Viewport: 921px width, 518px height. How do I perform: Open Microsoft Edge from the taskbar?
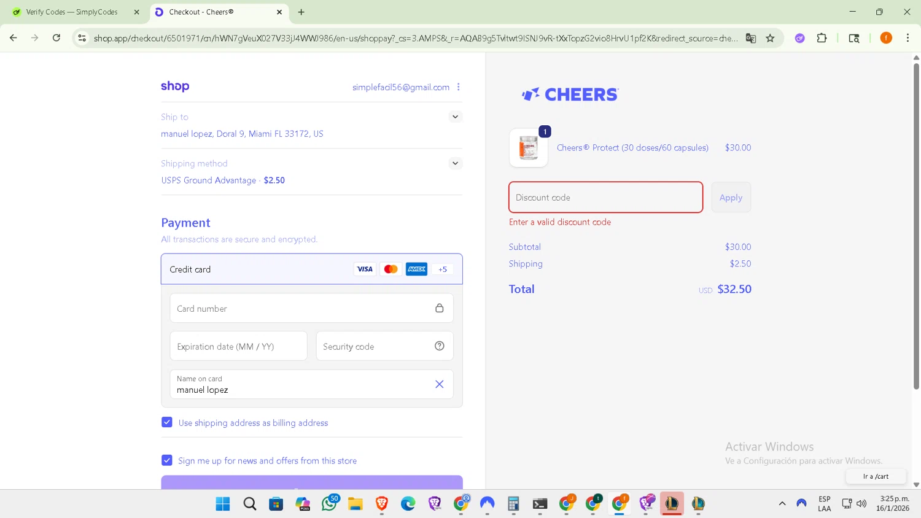coord(408,504)
